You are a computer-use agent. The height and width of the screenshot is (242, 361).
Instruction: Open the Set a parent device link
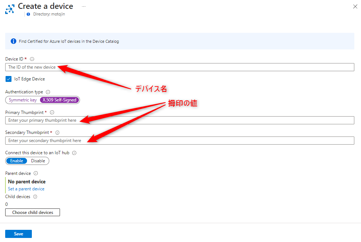pos(26,189)
